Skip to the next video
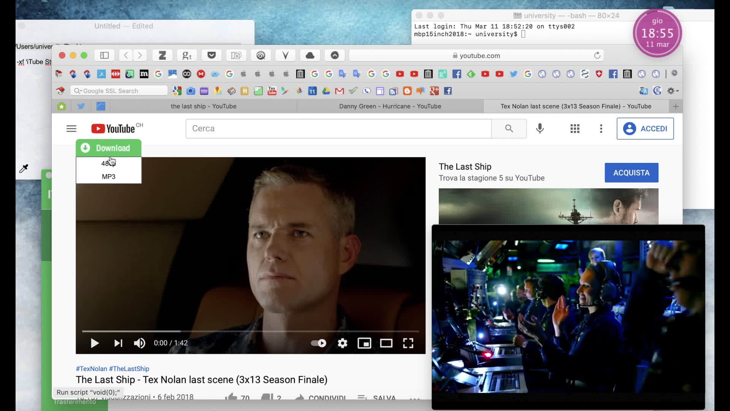The width and height of the screenshot is (730, 411). click(118, 343)
